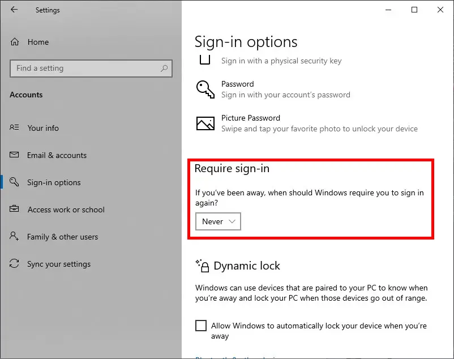Select Sign in with a physical security key

281,61
